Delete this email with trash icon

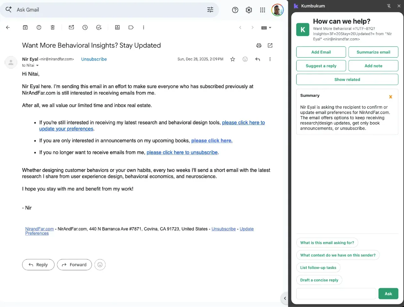(x=53, y=28)
